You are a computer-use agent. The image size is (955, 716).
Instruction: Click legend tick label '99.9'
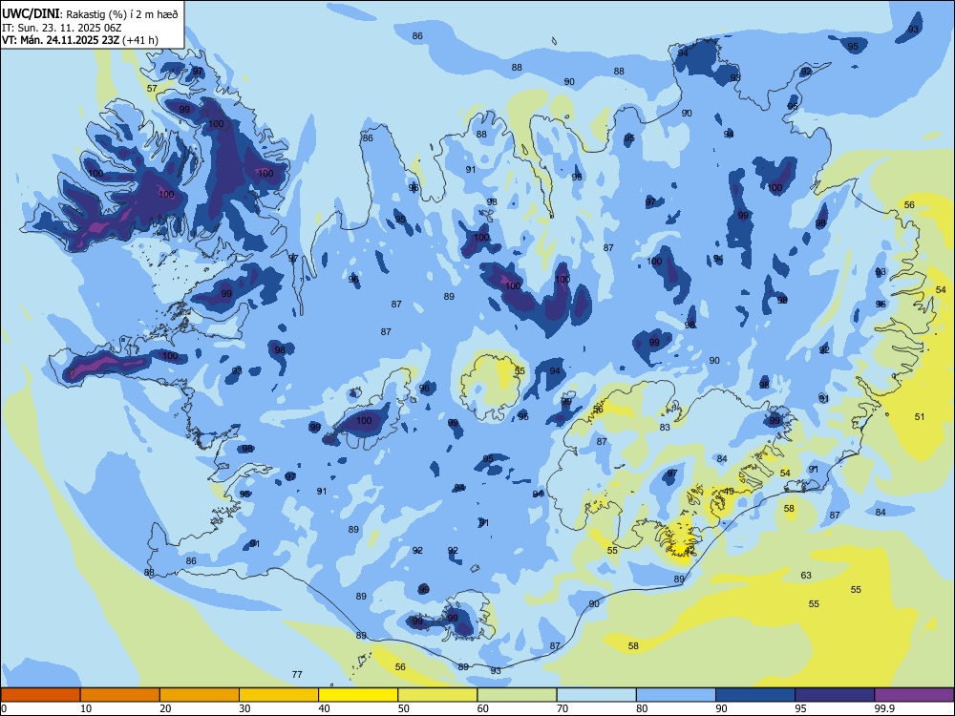coord(884,708)
